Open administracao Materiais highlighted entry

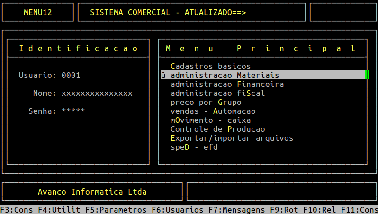click(x=225, y=75)
